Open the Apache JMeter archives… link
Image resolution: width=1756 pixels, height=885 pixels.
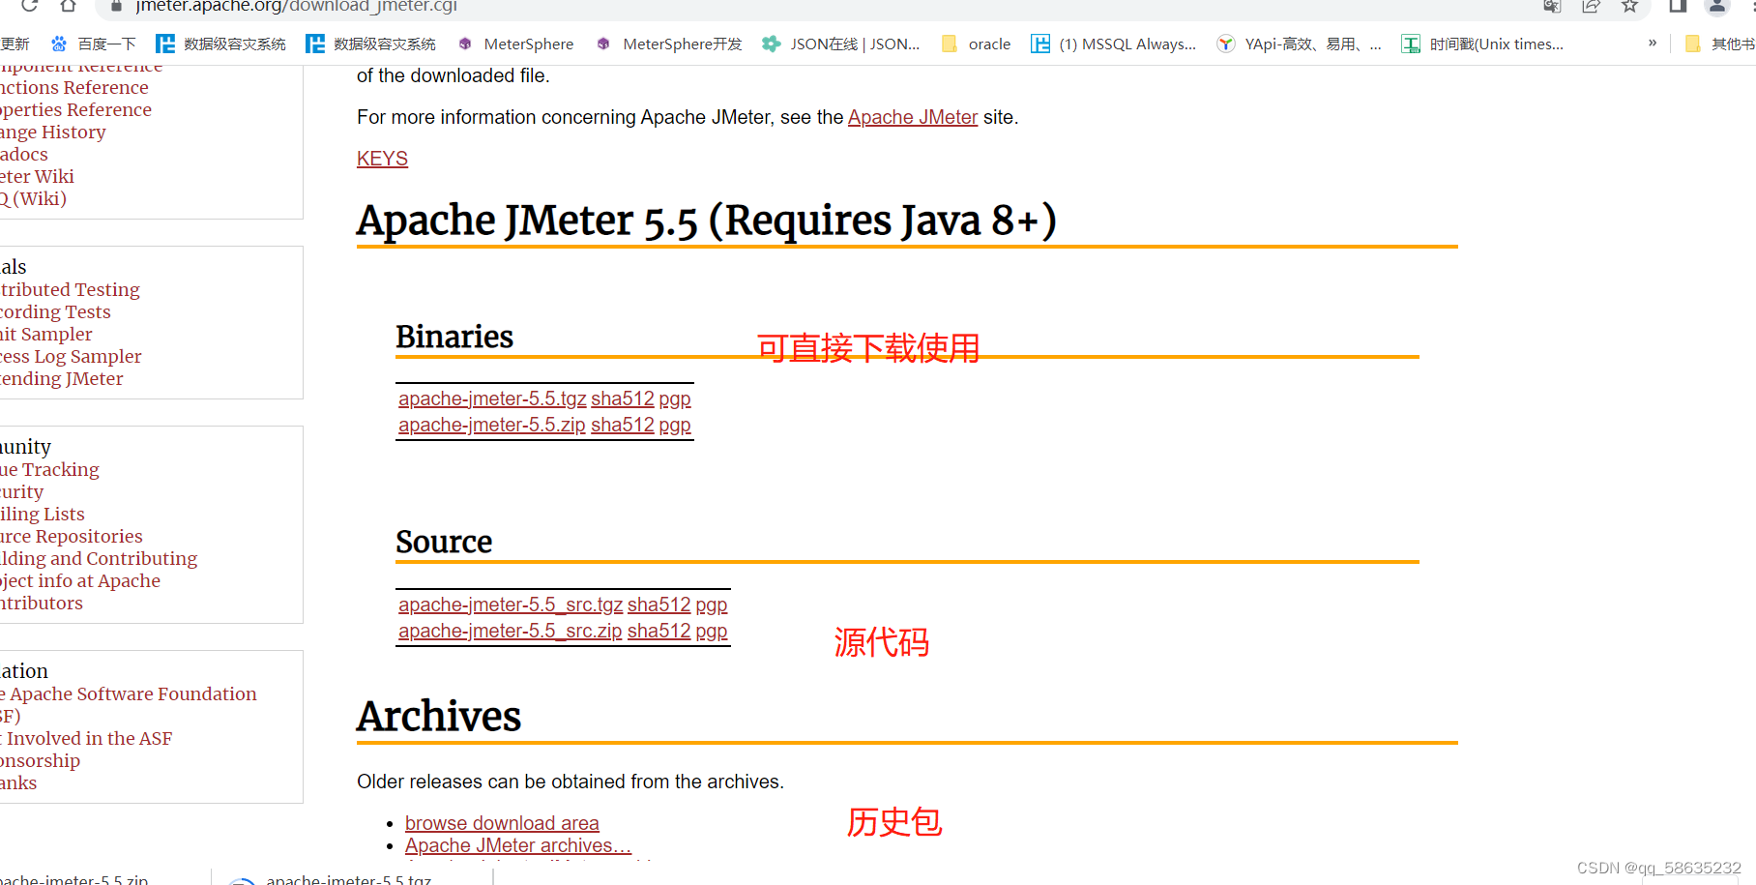pyautogui.click(x=518, y=845)
